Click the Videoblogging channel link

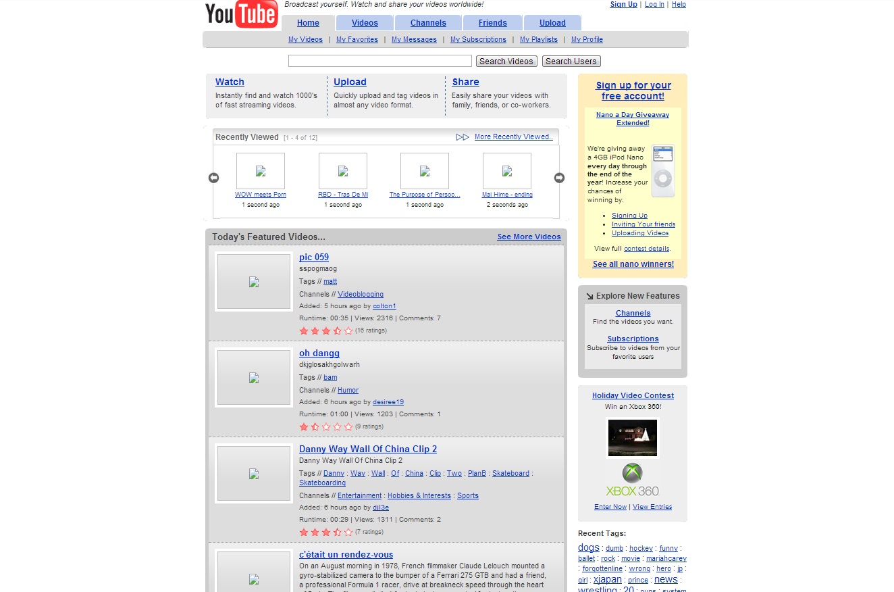coord(361,295)
